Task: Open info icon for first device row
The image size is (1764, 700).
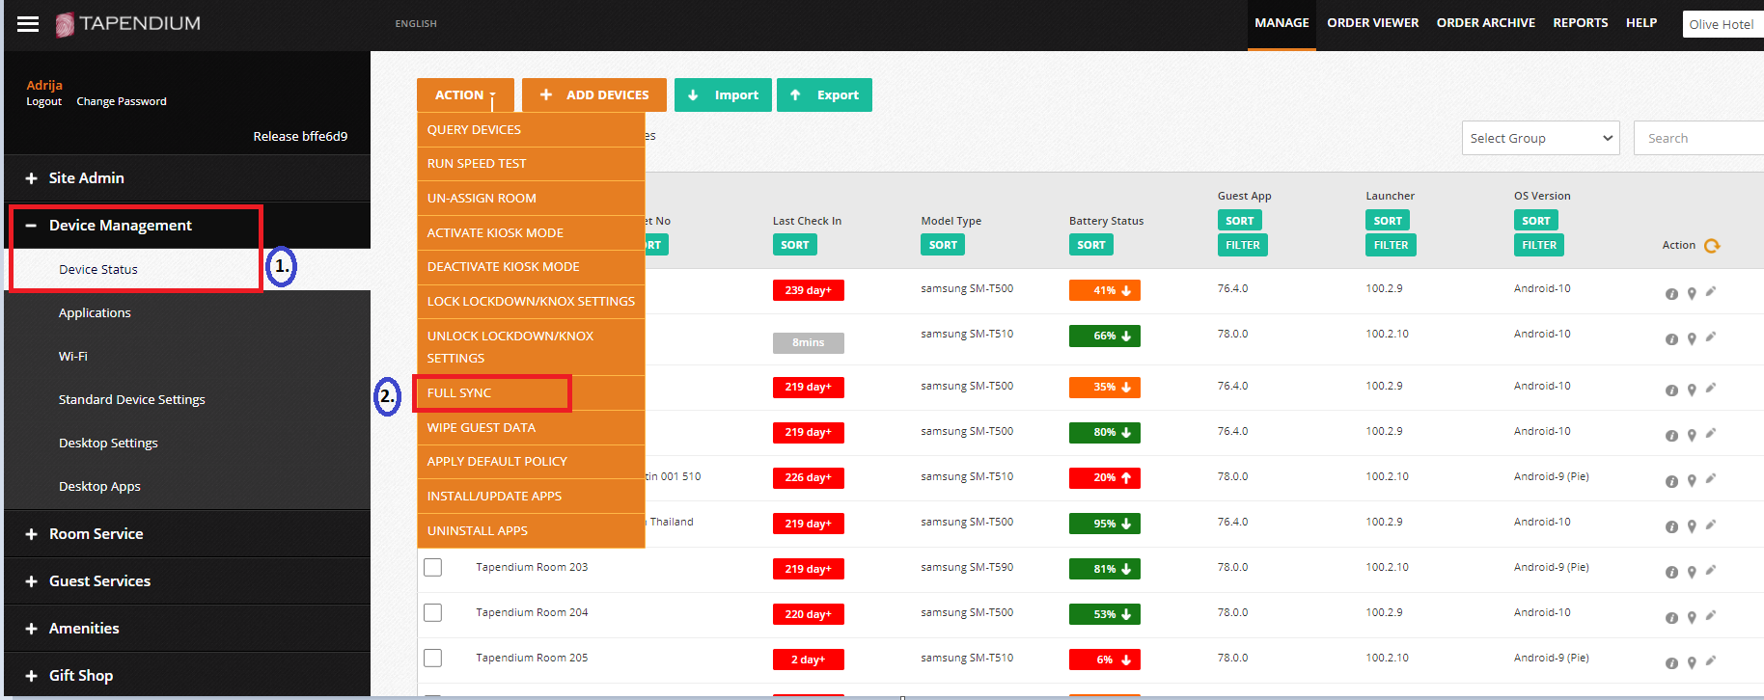Action: click(1671, 294)
